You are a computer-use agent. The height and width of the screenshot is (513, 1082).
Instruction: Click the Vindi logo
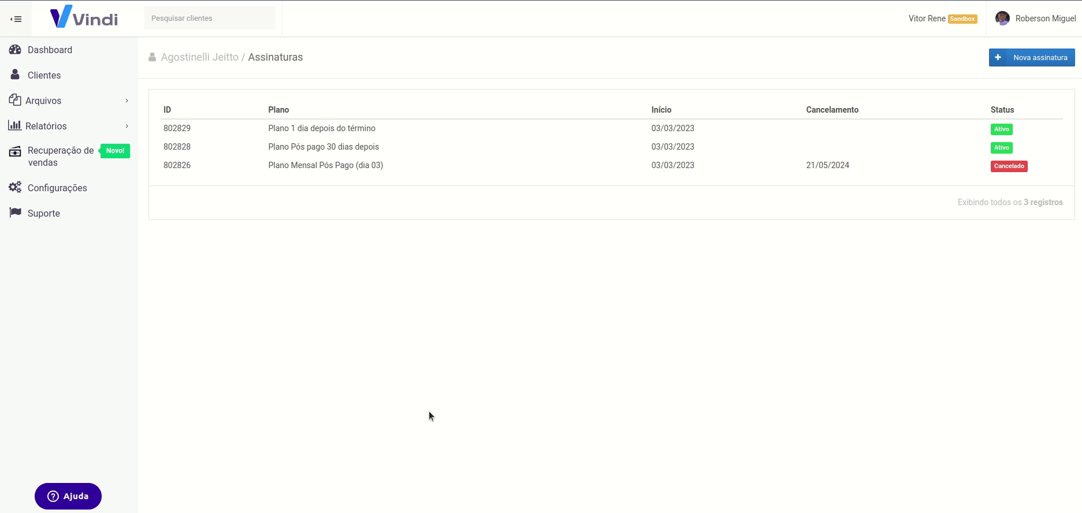tap(84, 17)
